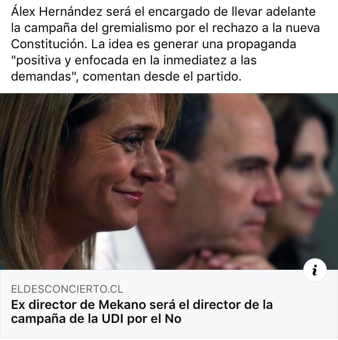Click "La idea es generar una propaganda" sentence
This screenshot has width=338, height=340.
tap(193, 44)
